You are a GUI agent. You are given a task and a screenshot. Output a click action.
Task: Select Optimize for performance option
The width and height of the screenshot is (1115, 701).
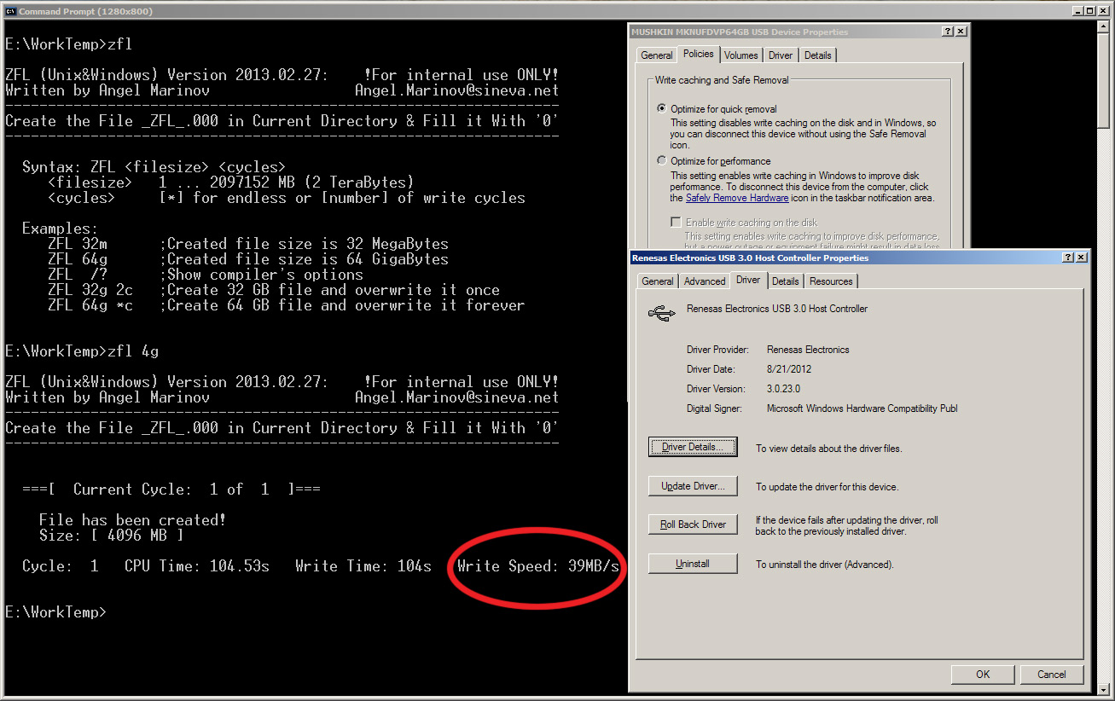coord(662,161)
